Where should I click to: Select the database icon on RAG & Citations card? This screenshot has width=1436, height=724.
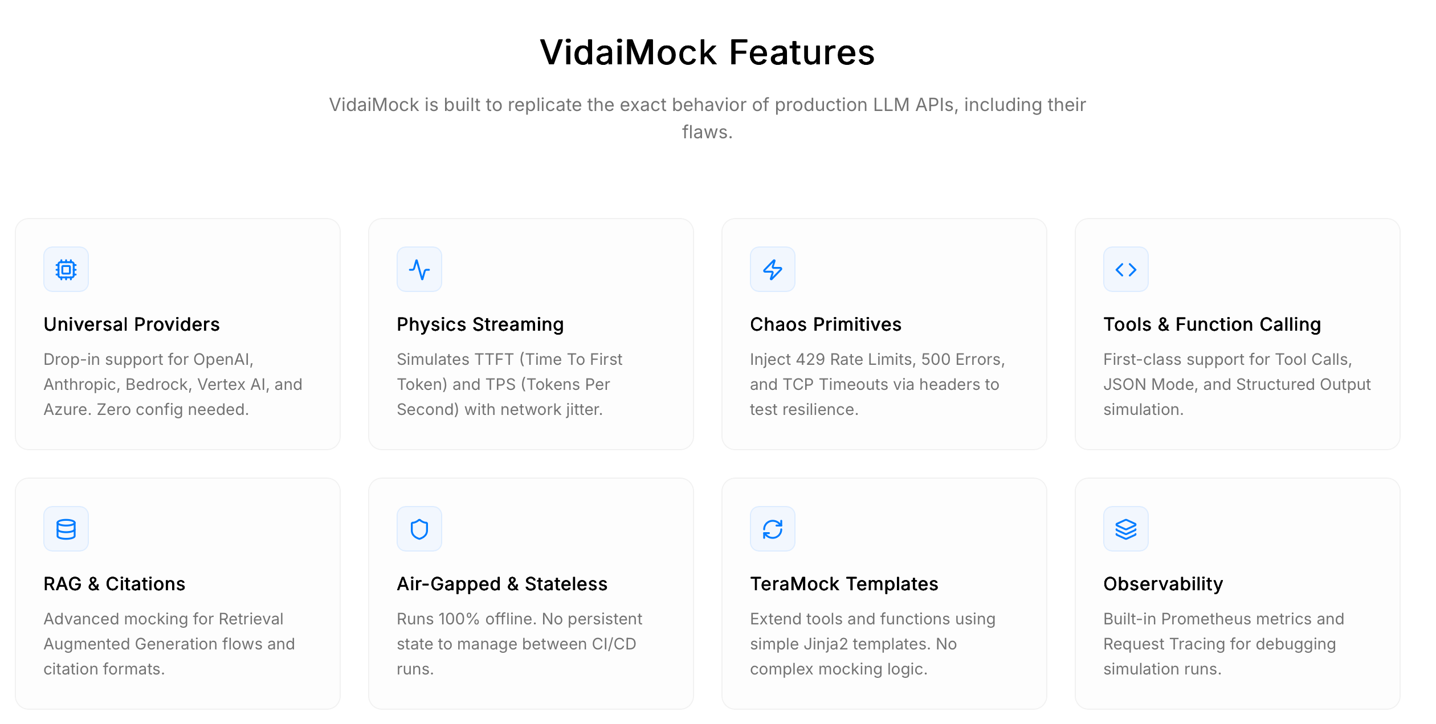[x=66, y=528]
